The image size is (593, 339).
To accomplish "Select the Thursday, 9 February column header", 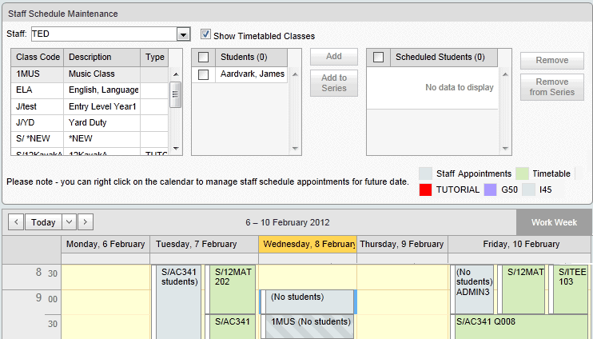I will point(403,245).
